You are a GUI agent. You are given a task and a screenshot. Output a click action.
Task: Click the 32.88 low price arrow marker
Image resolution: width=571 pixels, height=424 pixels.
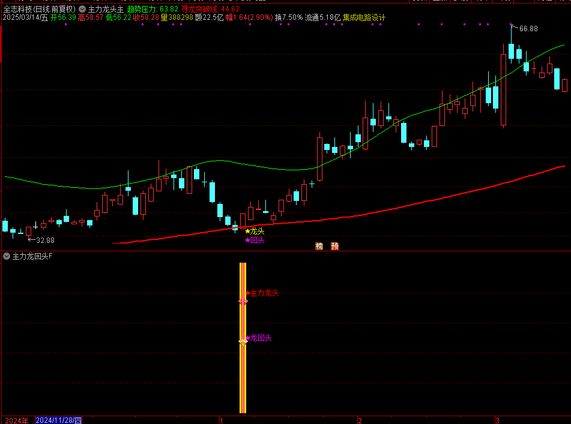click(x=41, y=240)
